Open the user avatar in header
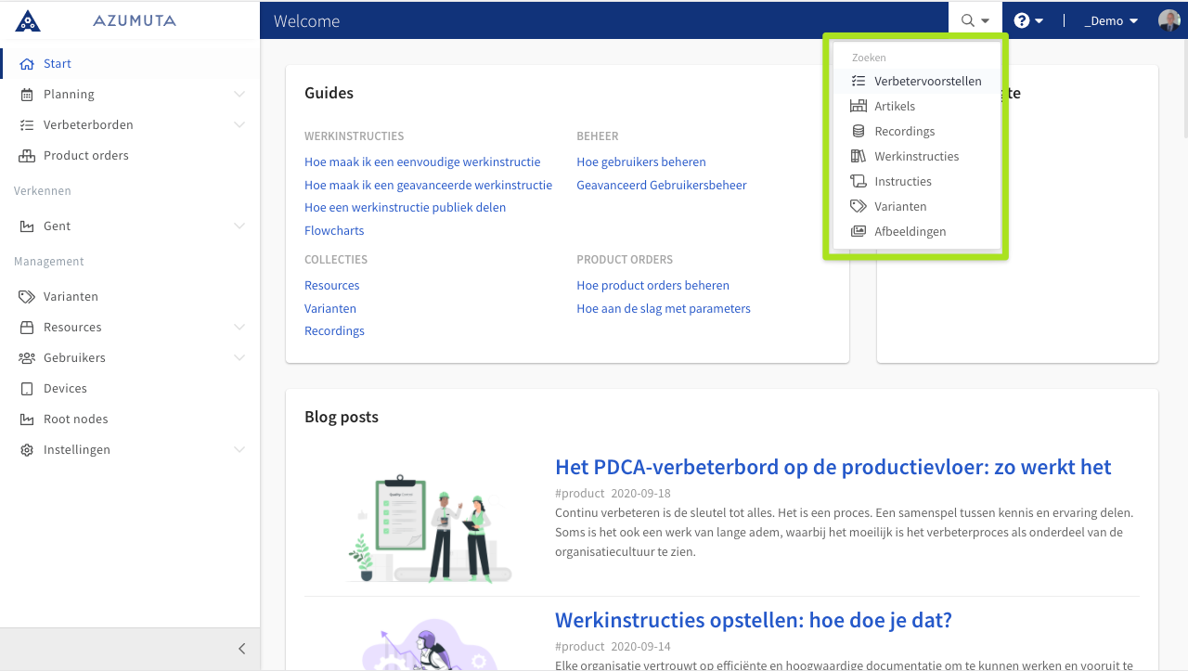 [1169, 20]
